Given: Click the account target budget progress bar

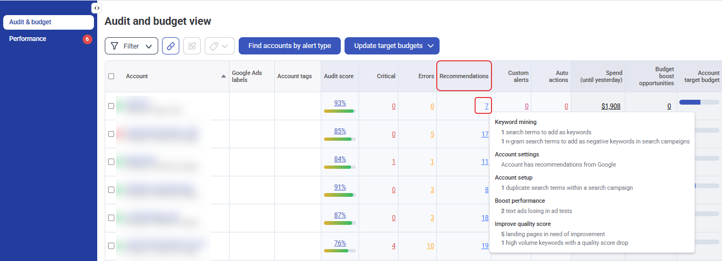Looking at the screenshot, I should pos(699,102).
